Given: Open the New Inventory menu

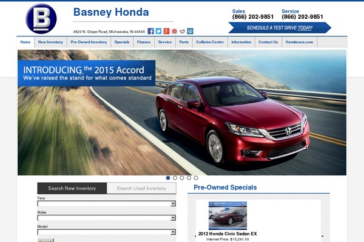Looking at the screenshot, I should pos(50,42).
